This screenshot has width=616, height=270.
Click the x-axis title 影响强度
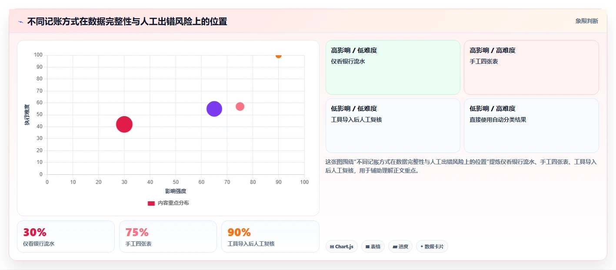click(x=176, y=191)
